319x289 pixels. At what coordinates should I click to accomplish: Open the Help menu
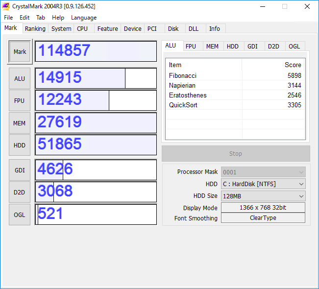(58, 18)
